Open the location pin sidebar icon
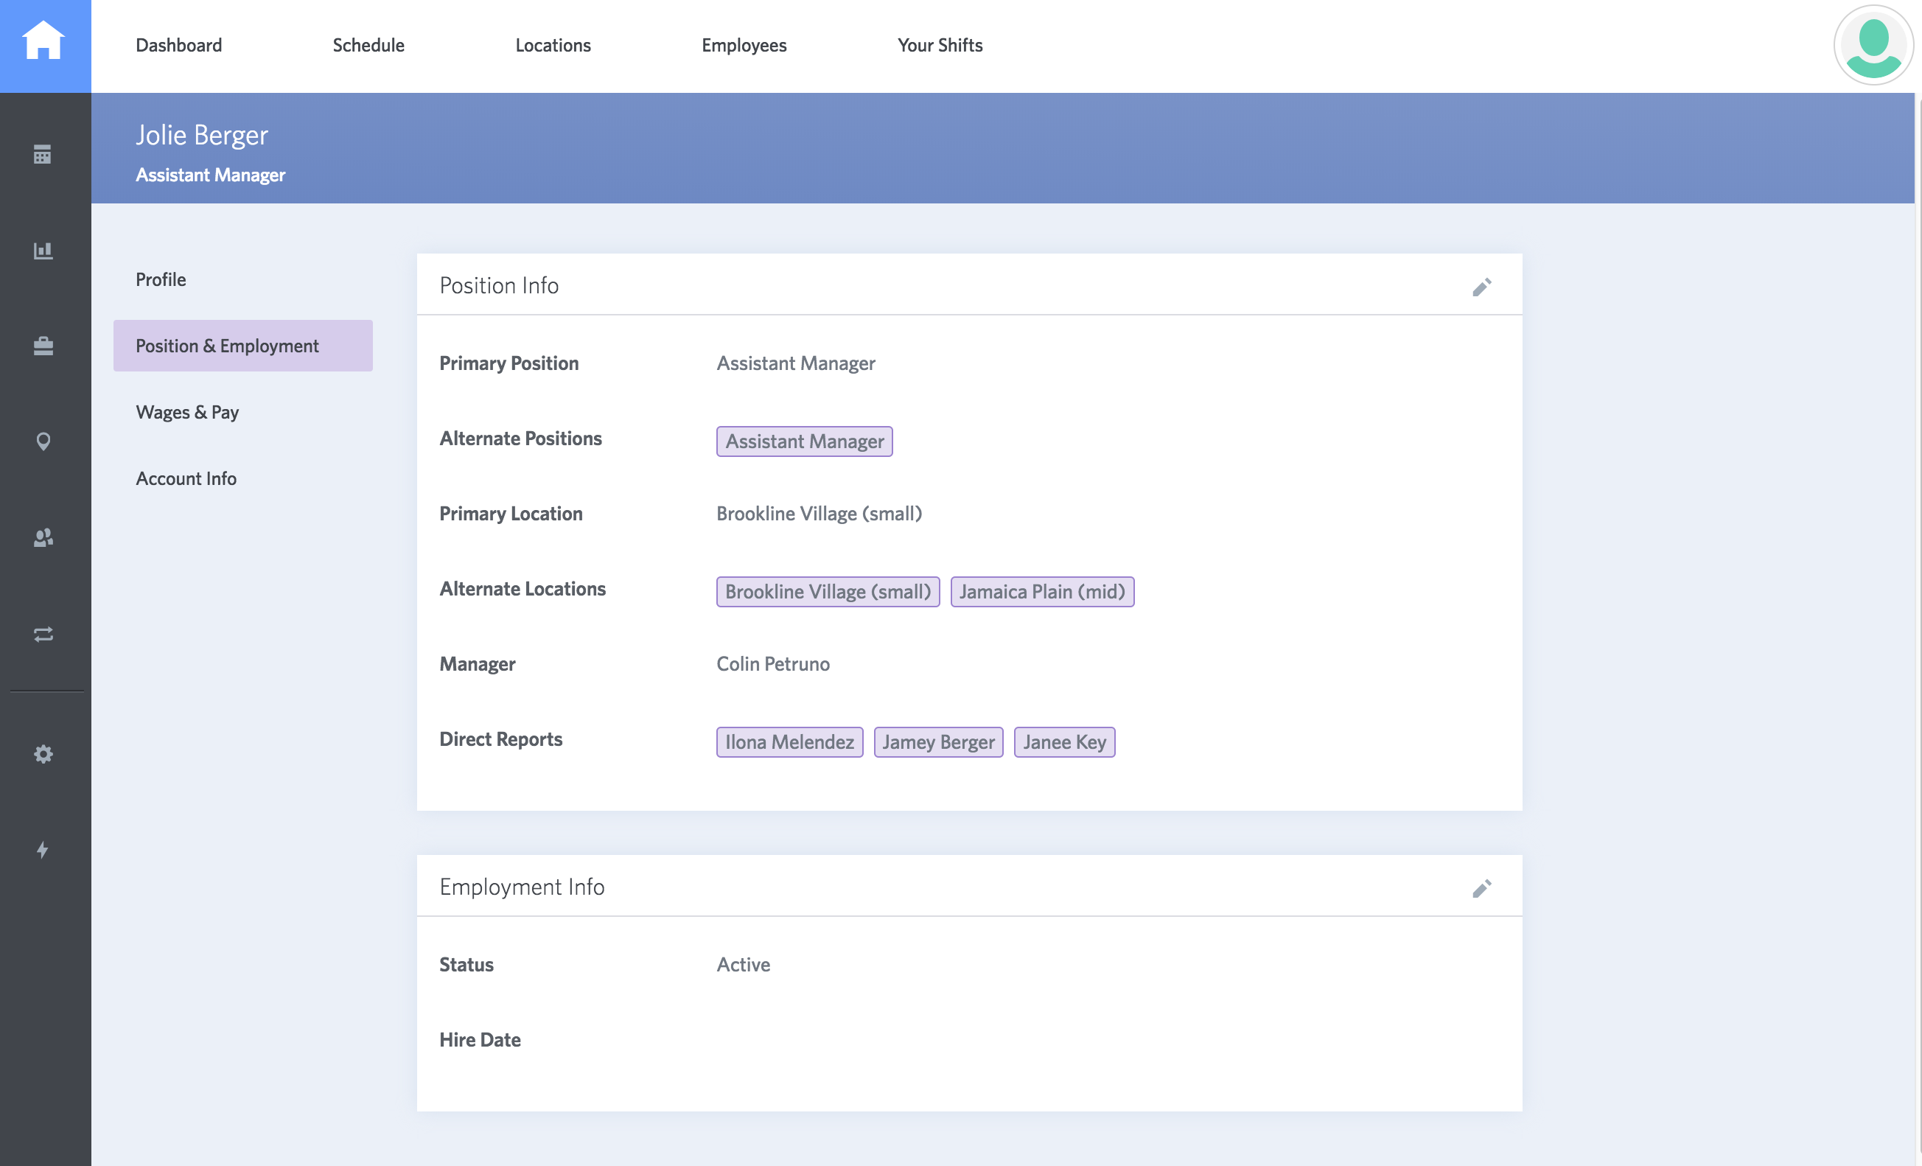The width and height of the screenshot is (1922, 1166). pyautogui.click(x=43, y=441)
